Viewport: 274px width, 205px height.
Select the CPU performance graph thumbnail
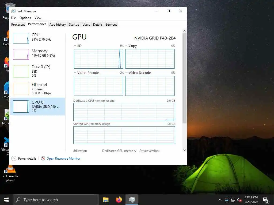point(21,38)
